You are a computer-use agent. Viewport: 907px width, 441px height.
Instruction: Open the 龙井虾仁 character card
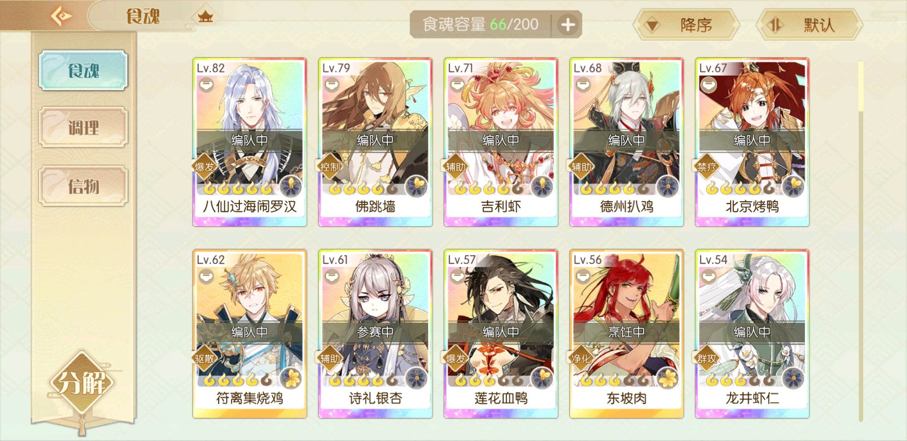pos(752,334)
